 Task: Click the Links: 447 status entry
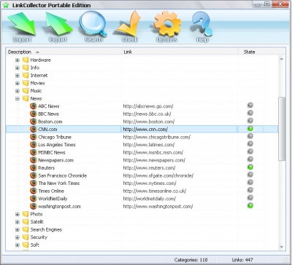242,260
